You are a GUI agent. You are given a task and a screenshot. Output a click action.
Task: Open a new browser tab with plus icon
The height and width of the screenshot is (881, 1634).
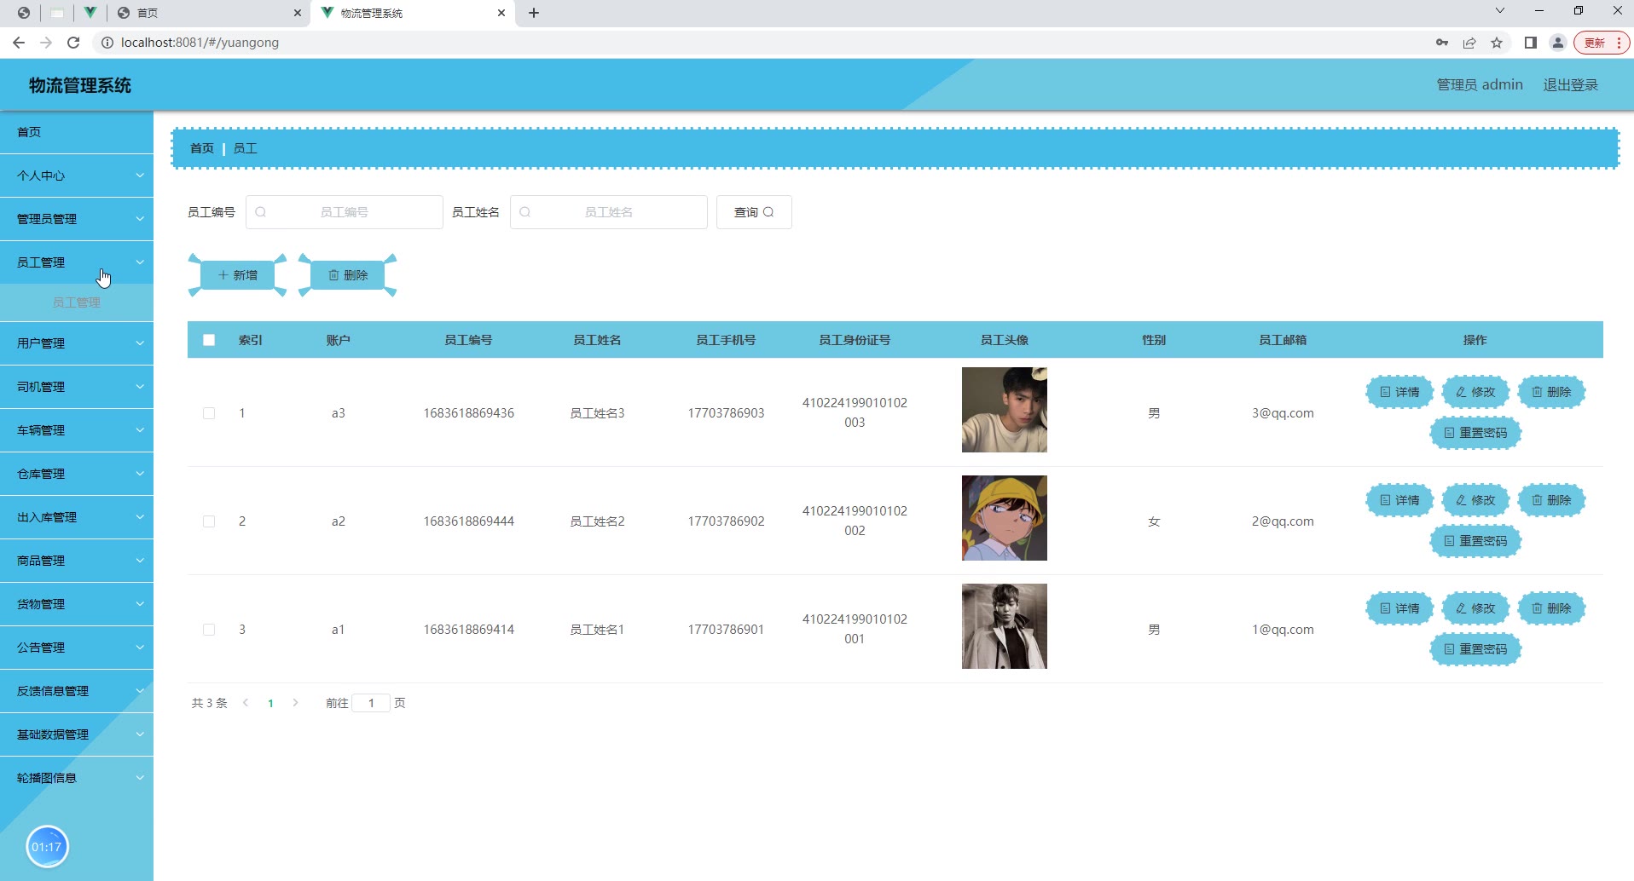tap(534, 13)
